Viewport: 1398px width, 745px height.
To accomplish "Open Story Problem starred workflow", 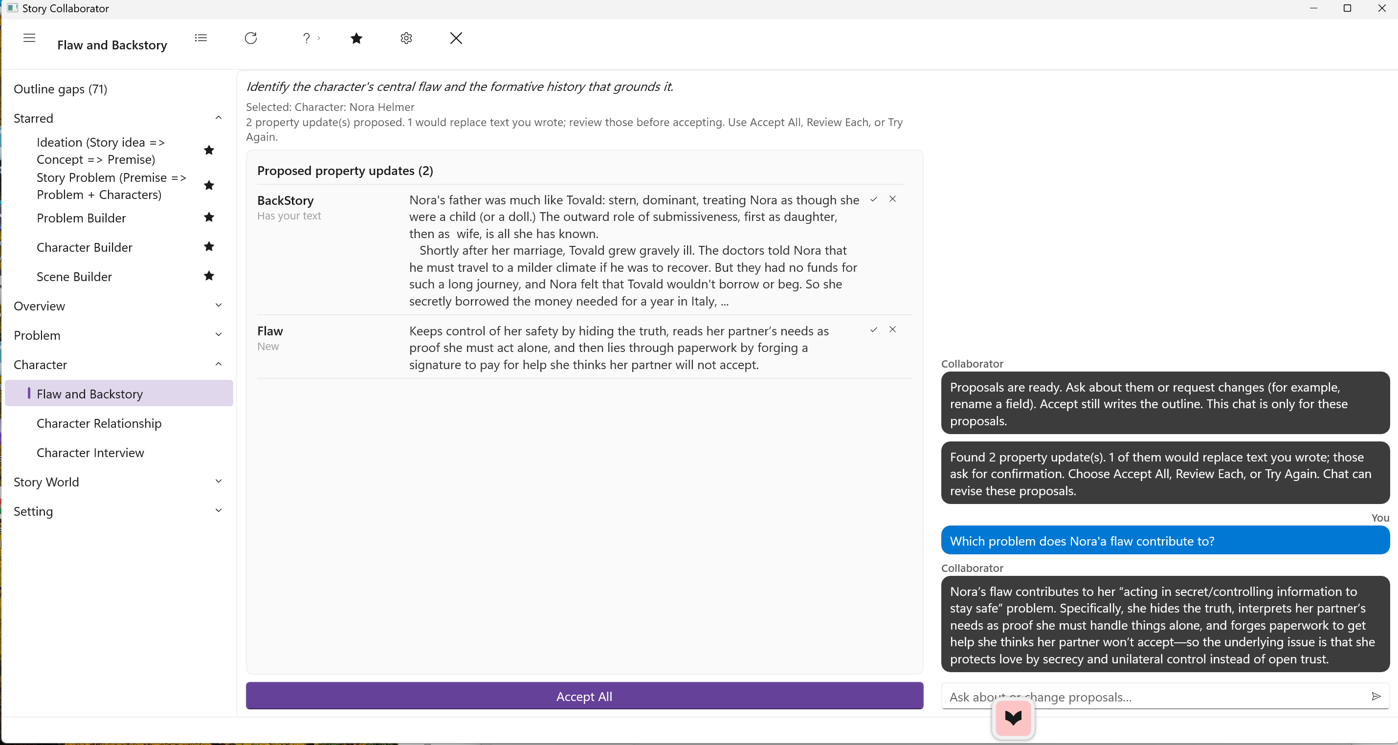I will coord(111,186).
